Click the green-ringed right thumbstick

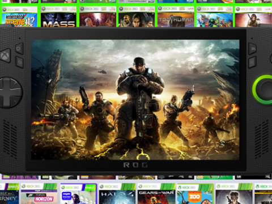(x=263, y=90)
